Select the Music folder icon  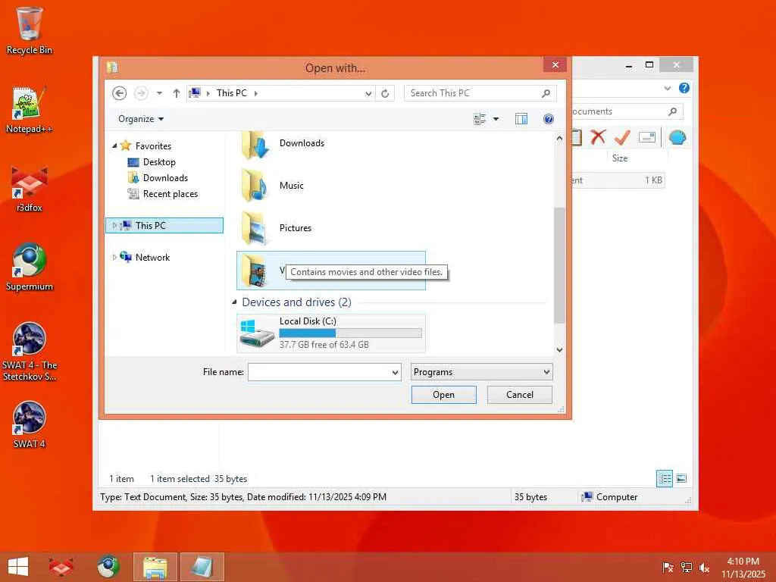point(255,186)
